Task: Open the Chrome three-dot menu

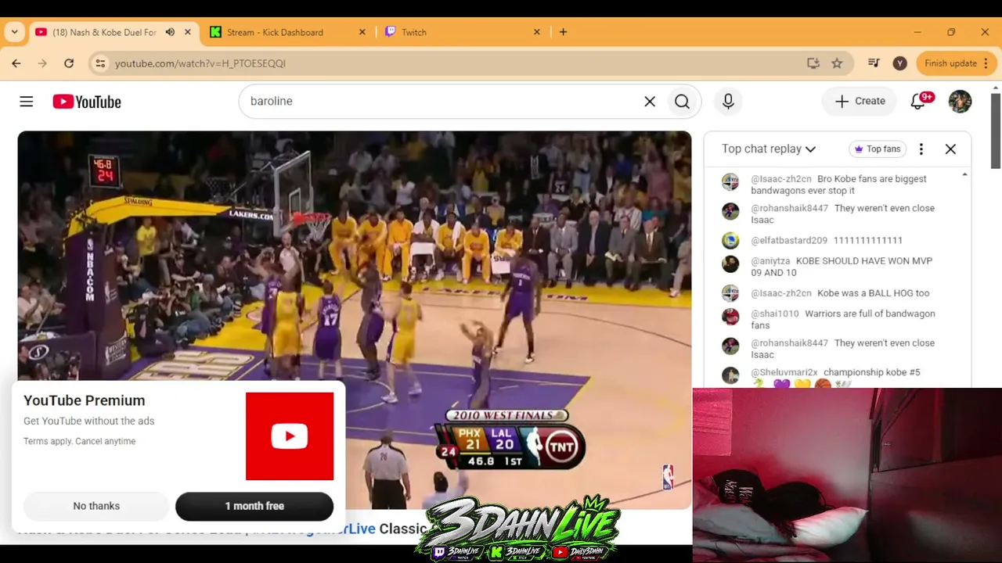Action: pyautogui.click(x=986, y=63)
